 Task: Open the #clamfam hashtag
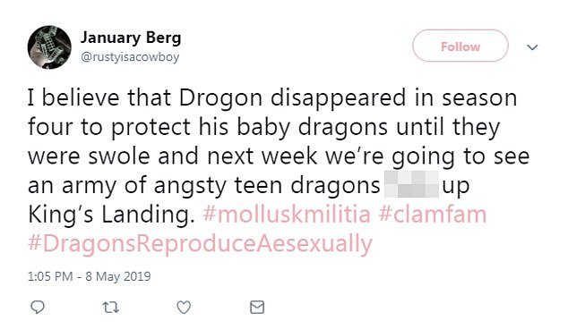pos(433,214)
